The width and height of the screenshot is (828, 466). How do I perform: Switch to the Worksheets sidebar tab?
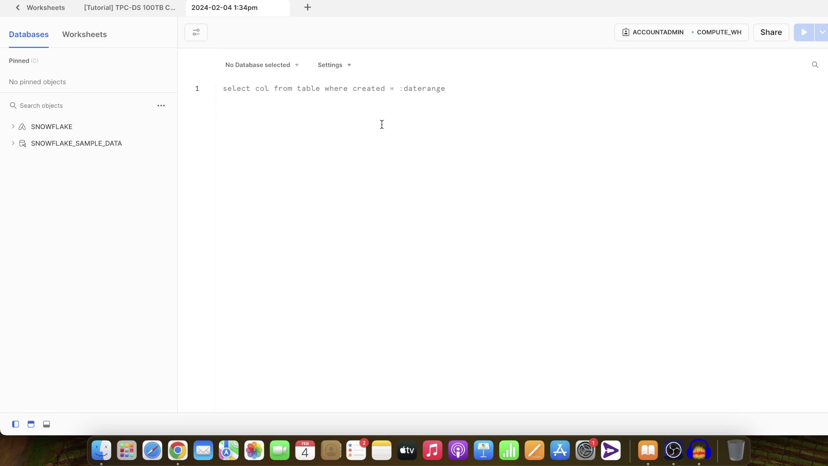[84, 35]
